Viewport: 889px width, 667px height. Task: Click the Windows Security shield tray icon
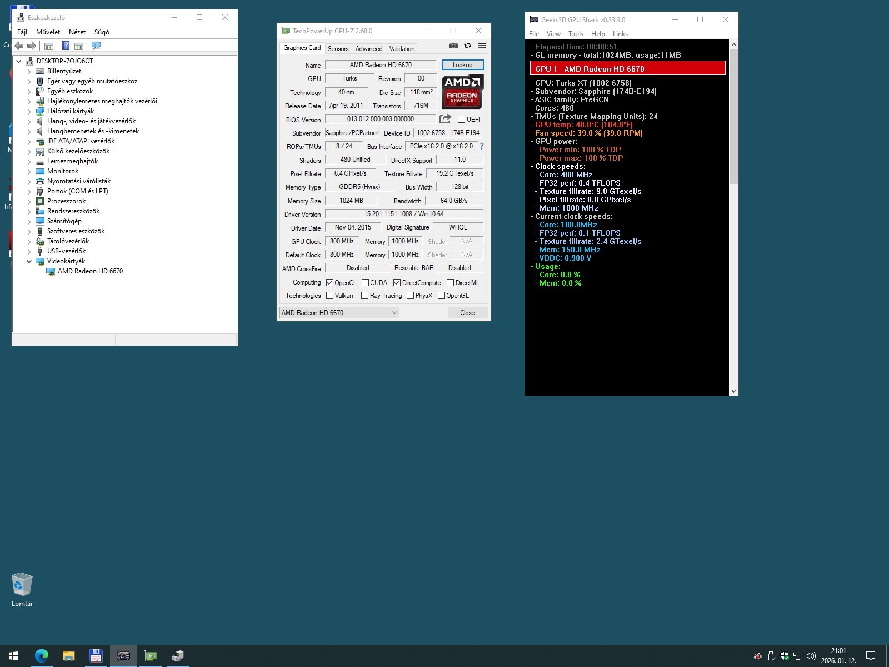pyautogui.click(x=785, y=656)
